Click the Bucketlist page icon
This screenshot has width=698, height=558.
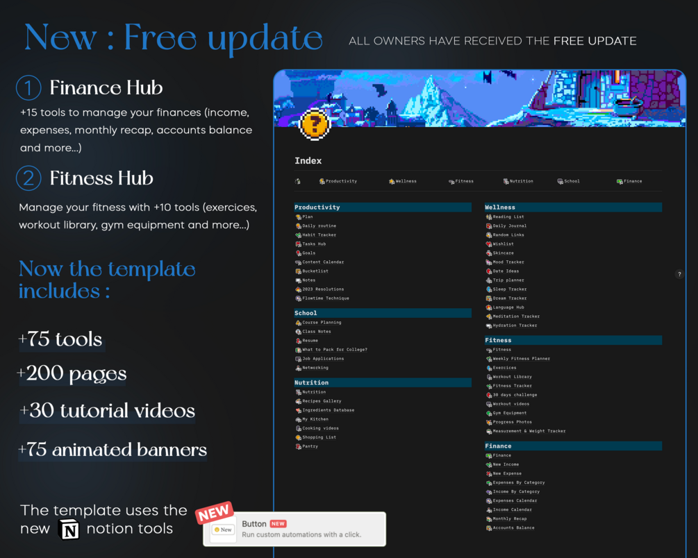pos(298,271)
